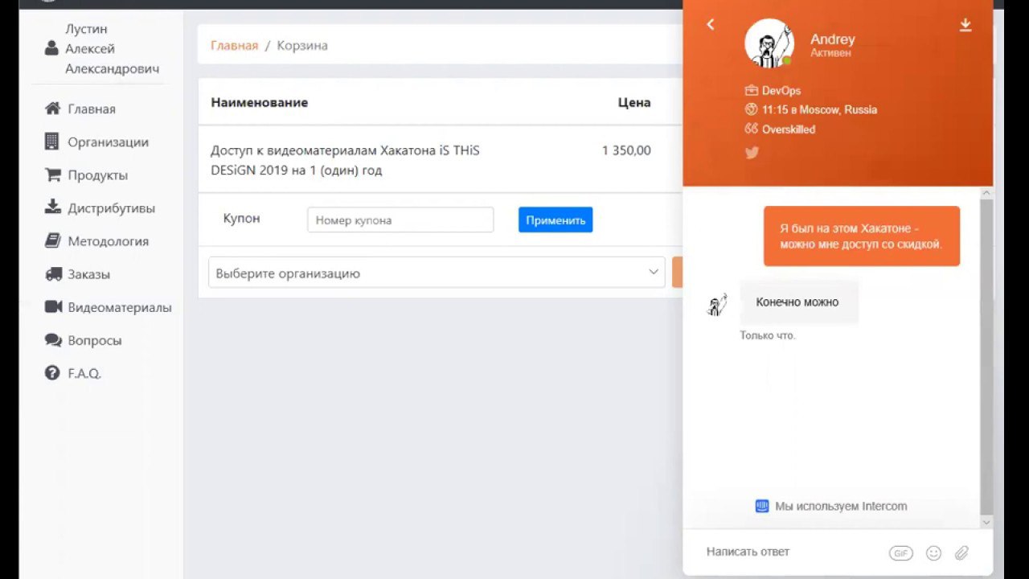
Task: Open Дистрибутивы in the sidebar
Action: [111, 207]
